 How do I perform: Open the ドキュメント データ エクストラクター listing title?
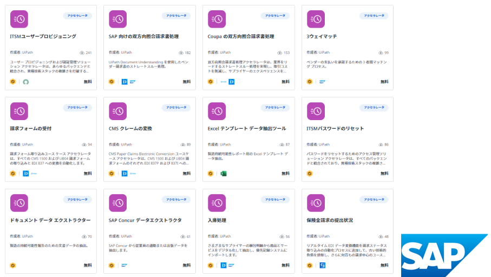pyautogui.click(x=50, y=220)
